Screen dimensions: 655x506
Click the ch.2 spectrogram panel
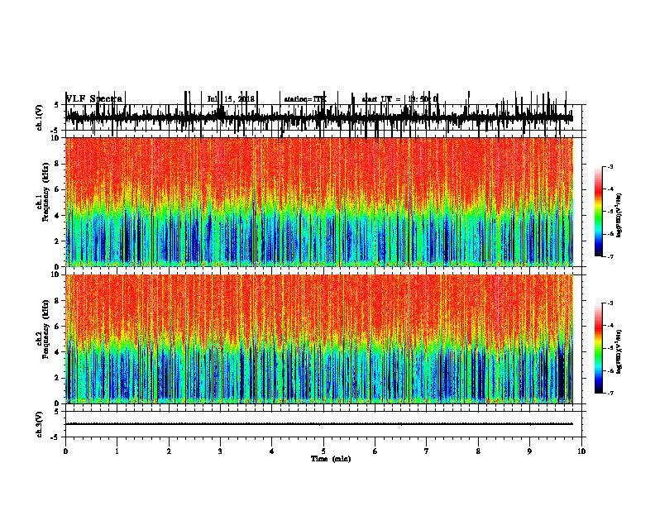(x=319, y=339)
